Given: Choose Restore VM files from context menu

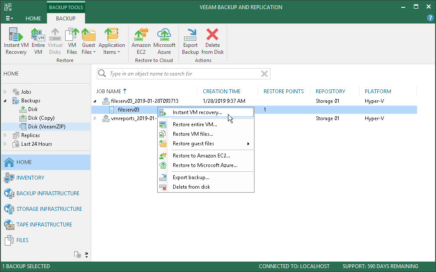Looking at the screenshot, I should [x=206, y=134].
